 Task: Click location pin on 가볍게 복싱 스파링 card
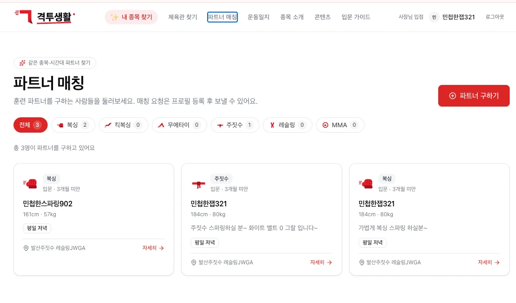362,263
